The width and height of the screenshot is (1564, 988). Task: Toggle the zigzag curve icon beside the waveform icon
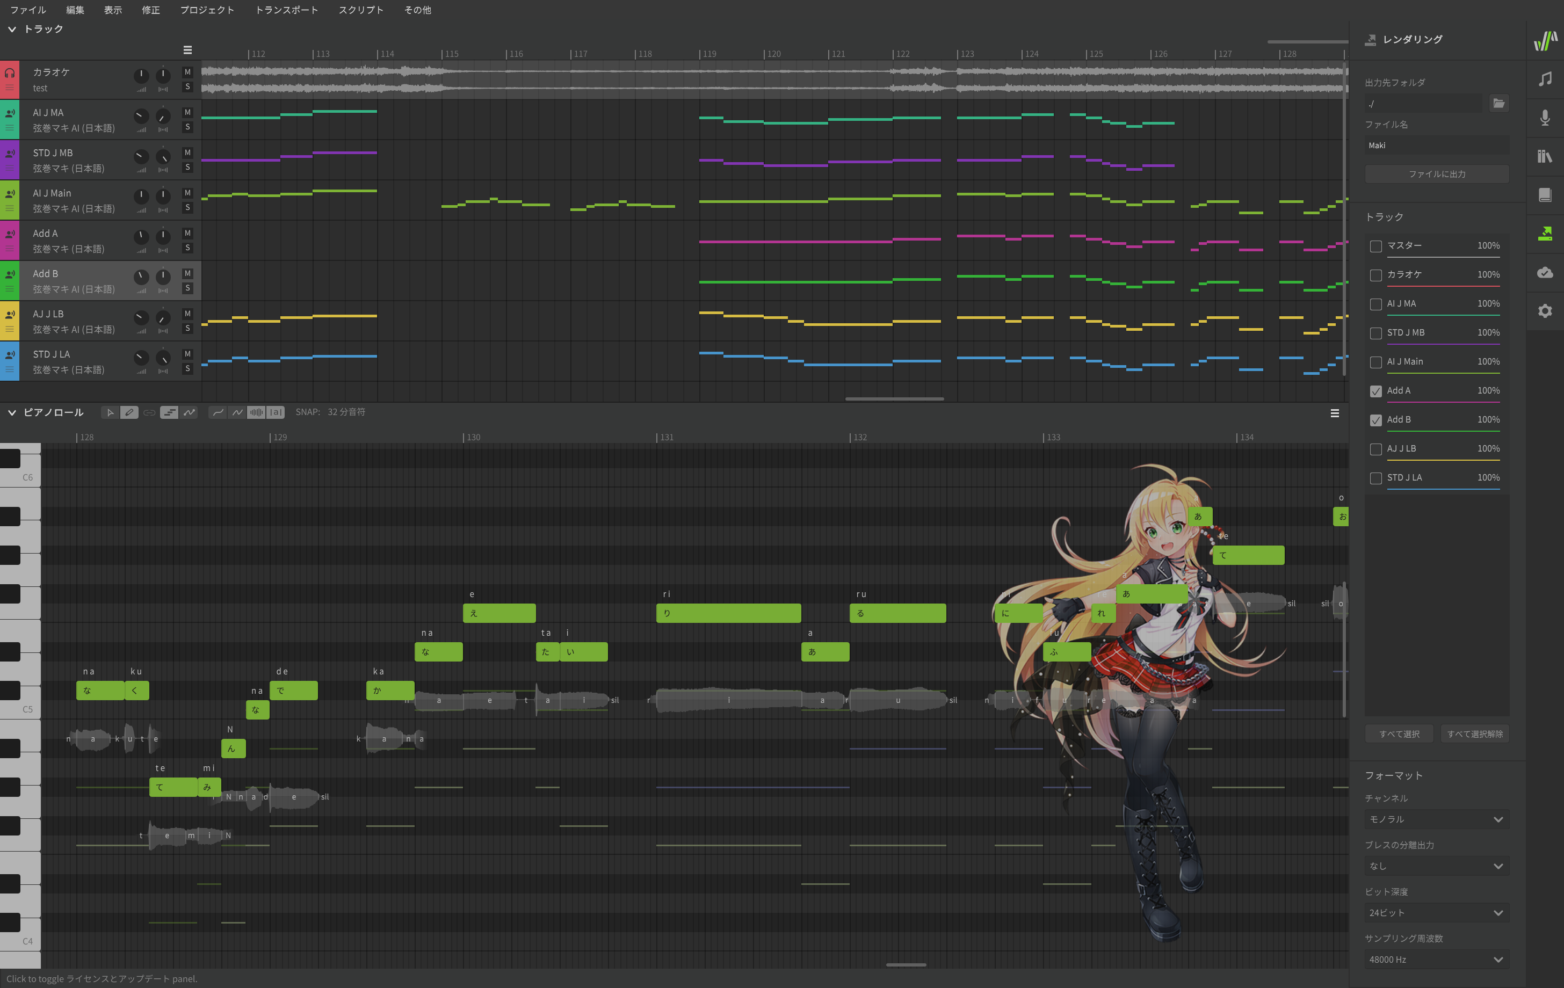click(x=237, y=412)
